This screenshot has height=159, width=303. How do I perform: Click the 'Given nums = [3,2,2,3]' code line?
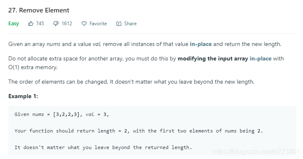coord(62,114)
